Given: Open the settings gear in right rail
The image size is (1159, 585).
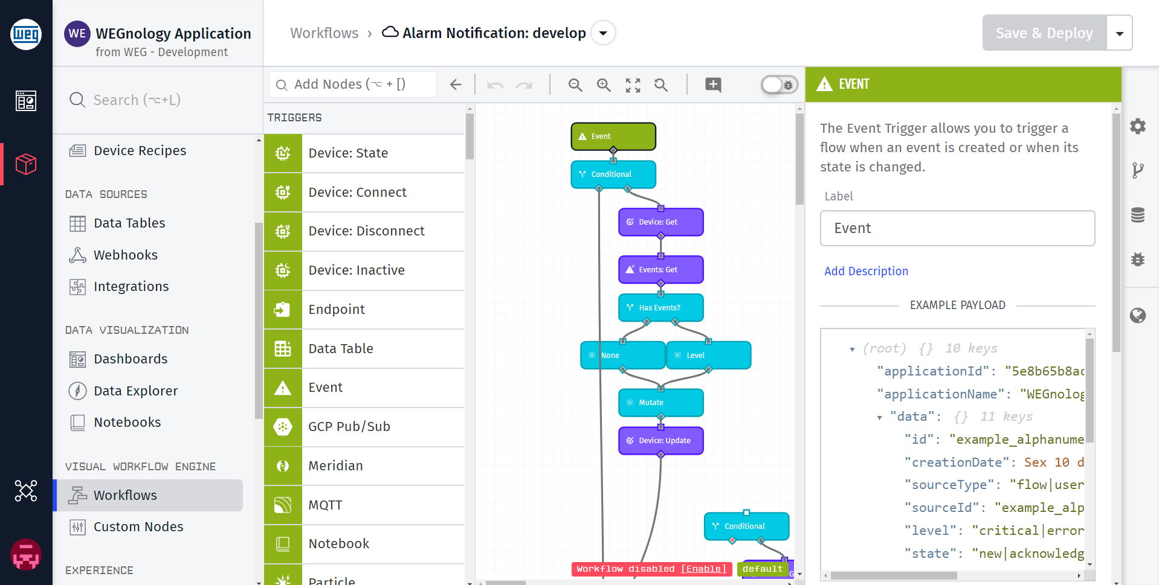Looking at the screenshot, I should (x=1138, y=126).
